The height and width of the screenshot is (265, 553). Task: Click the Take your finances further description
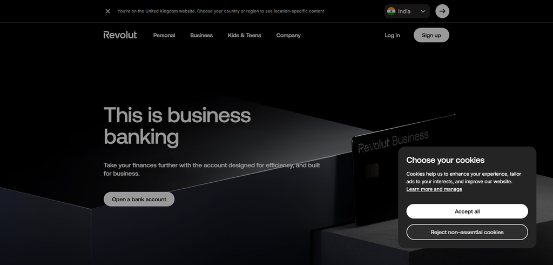tap(212, 169)
